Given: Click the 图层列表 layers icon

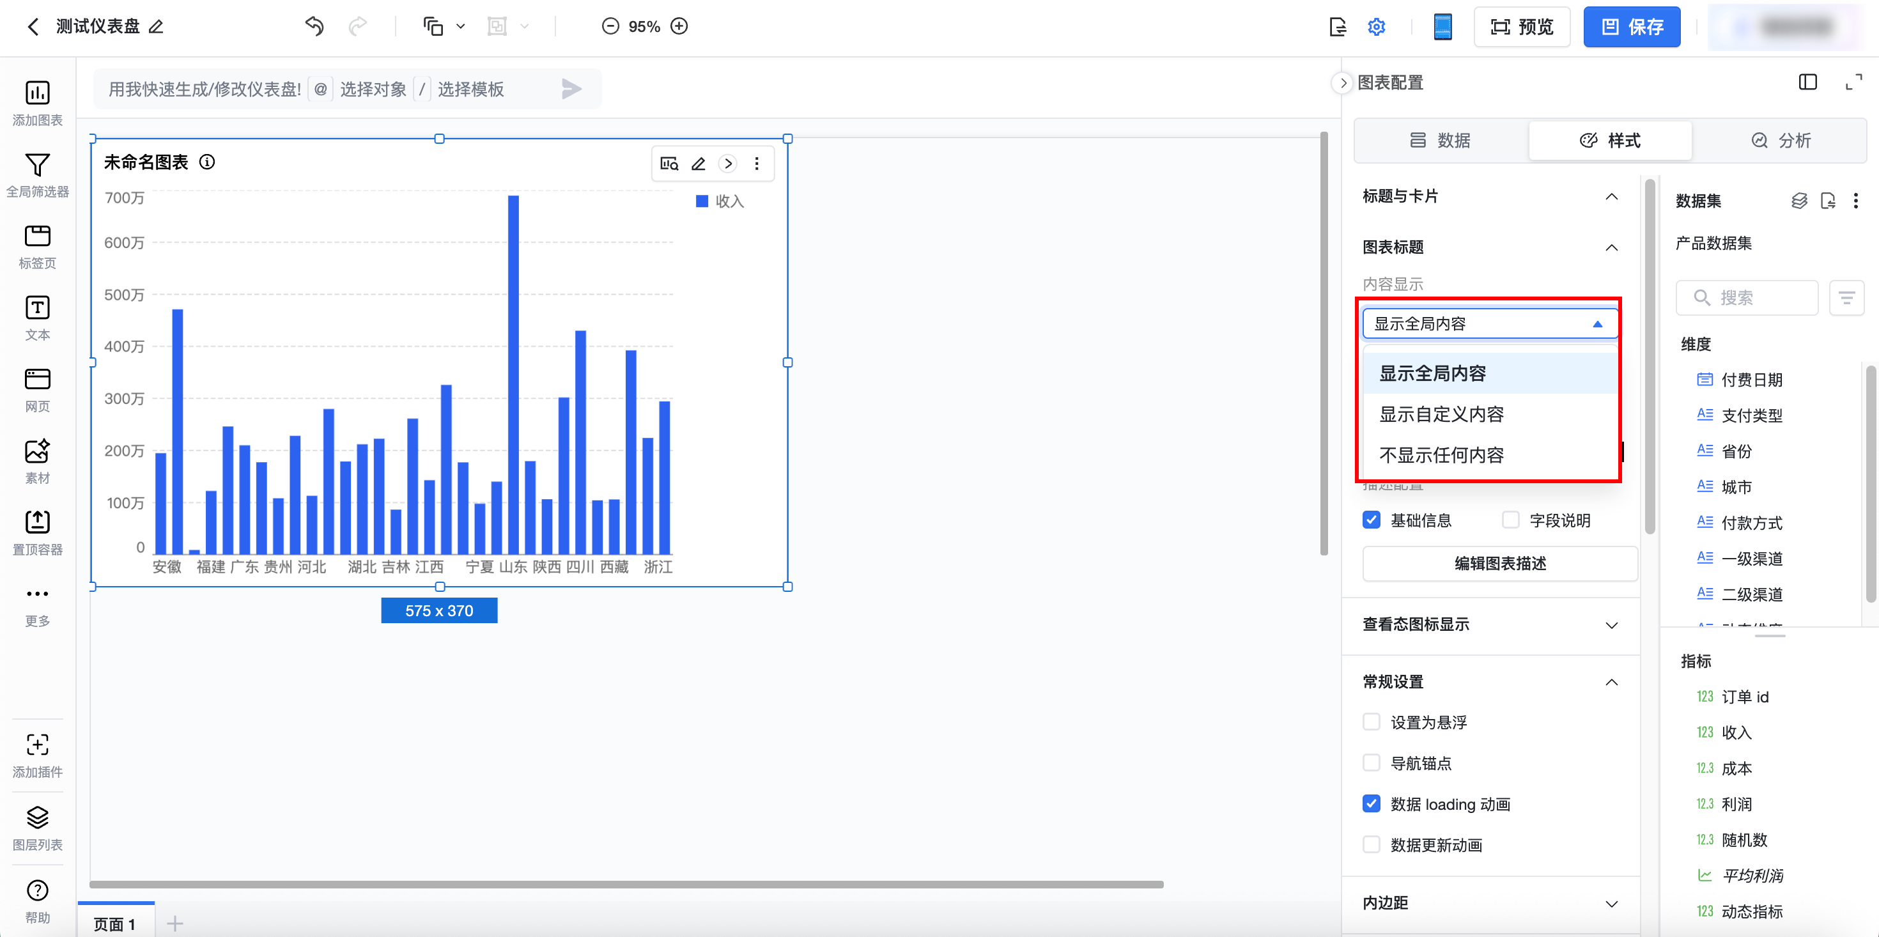Looking at the screenshot, I should click(x=37, y=817).
